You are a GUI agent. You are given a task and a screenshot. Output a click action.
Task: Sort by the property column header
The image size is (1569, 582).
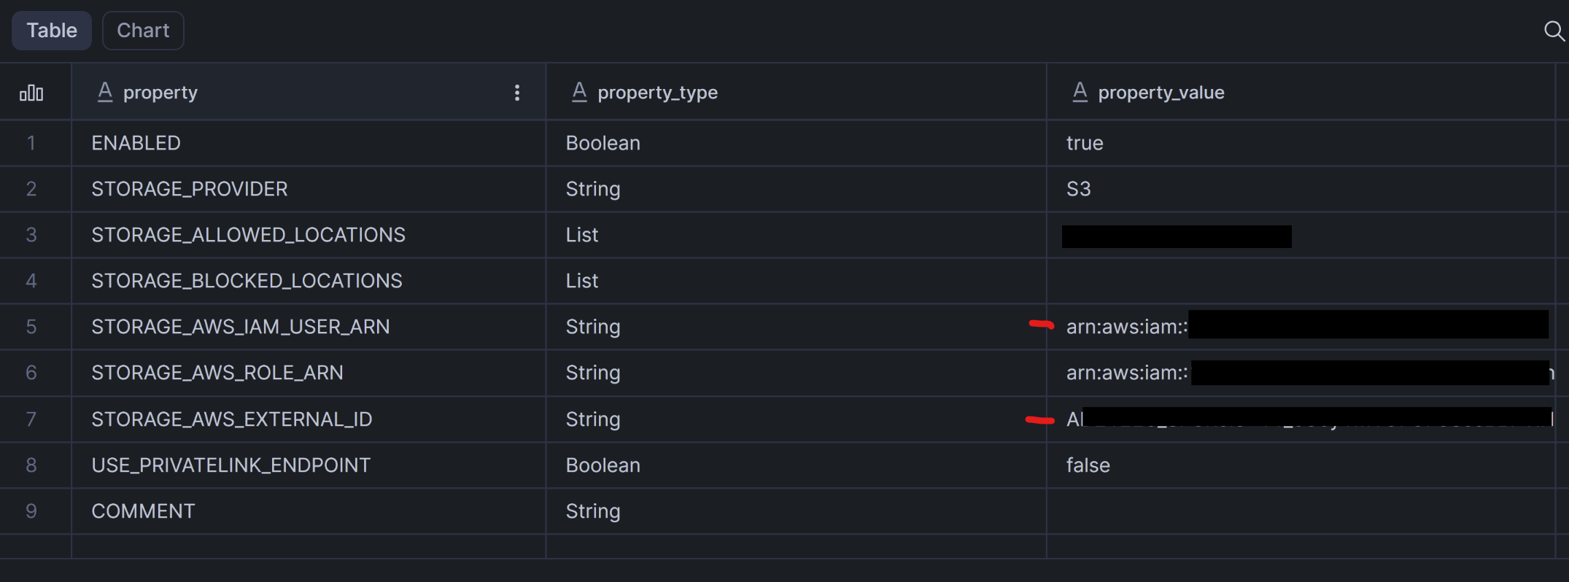tap(160, 93)
